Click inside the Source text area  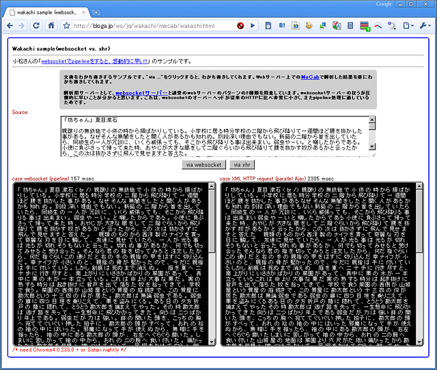[x=214, y=137]
